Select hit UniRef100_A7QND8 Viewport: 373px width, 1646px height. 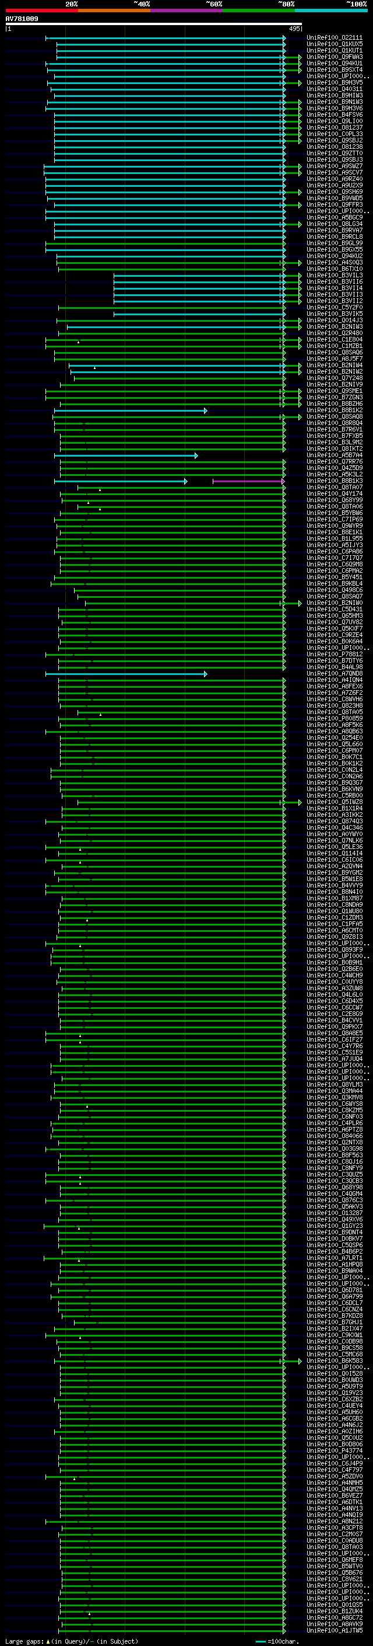pos(334,673)
